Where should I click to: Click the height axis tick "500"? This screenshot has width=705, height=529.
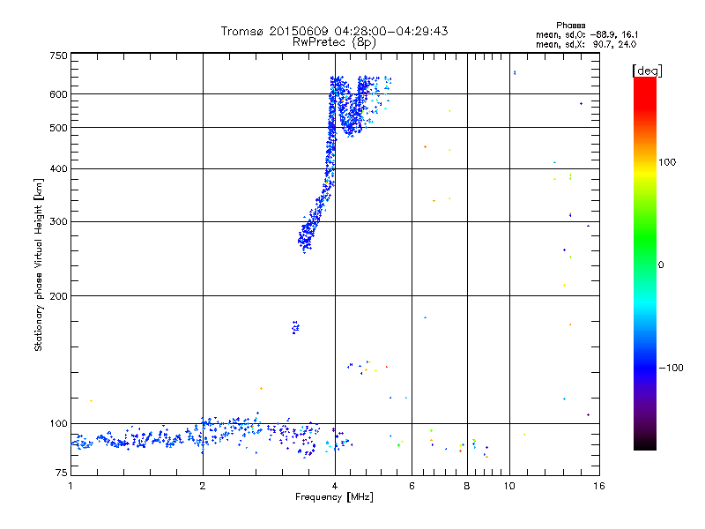click(58, 128)
